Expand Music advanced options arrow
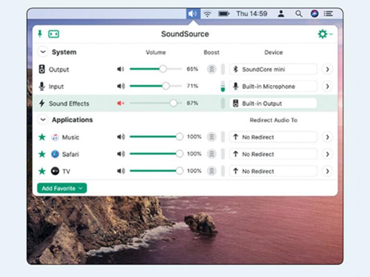The image size is (370, 277). [x=327, y=137]
